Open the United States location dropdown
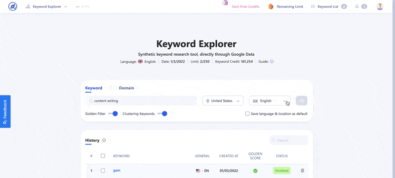Screen dimensions: 395x178 [x=223, y=101]
